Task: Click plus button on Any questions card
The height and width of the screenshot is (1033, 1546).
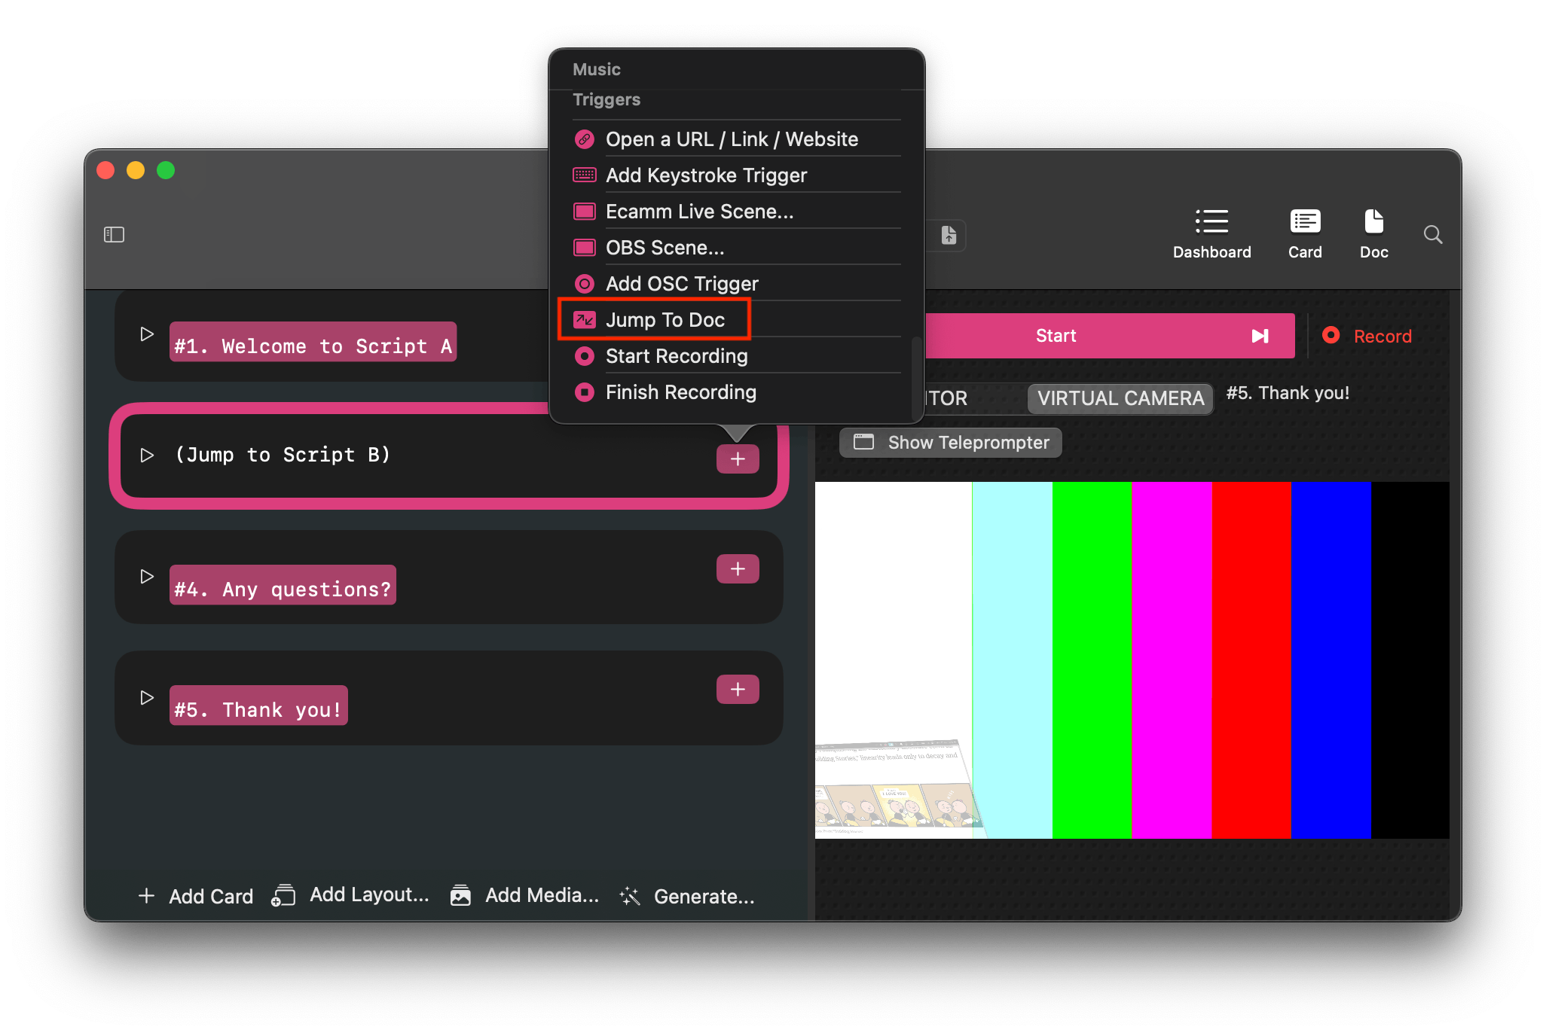Action: (737, 569)
